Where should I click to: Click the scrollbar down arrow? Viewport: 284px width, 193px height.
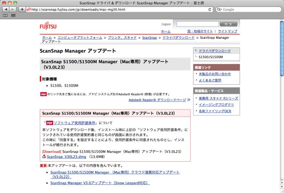(x=282, y=186)
